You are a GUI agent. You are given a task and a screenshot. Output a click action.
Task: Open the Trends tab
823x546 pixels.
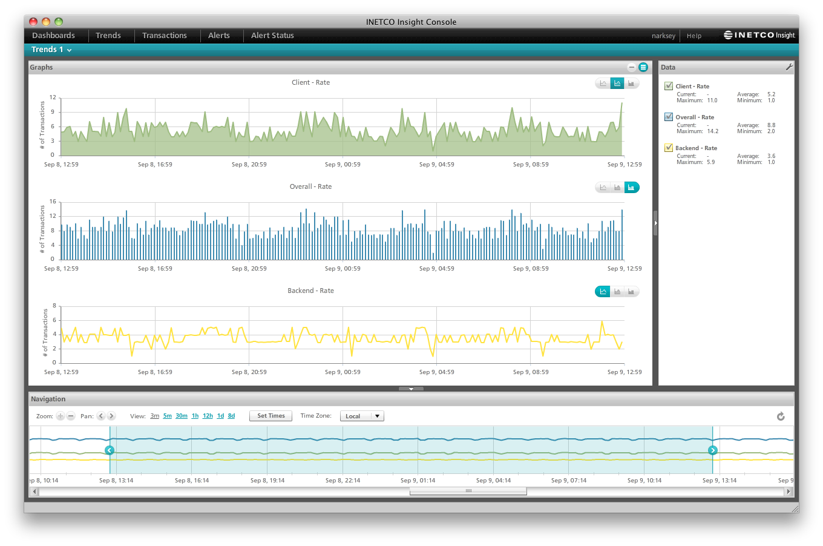[x=108, y=36]
